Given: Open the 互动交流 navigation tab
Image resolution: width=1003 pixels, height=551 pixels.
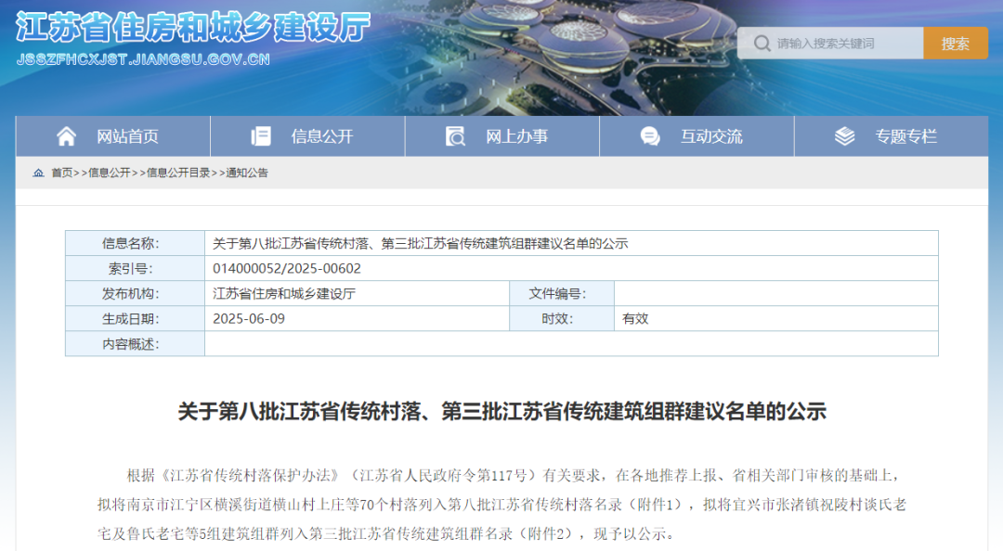Looking at the screenshot, I should click(x=697, y=136).
